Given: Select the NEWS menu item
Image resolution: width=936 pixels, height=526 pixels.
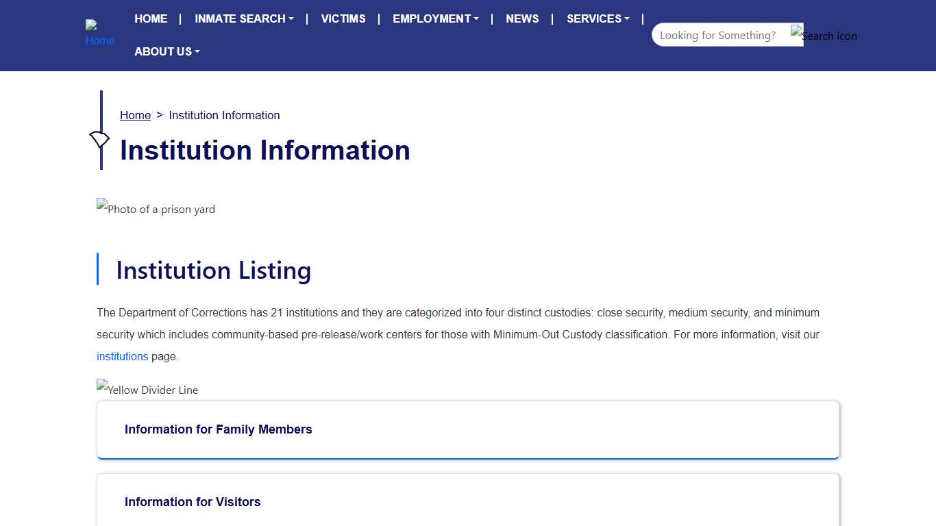Looking at the screenshot, I should click(x=522, y=18).
